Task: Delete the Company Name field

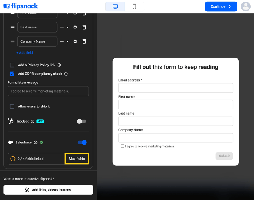Action: point(84,41)
